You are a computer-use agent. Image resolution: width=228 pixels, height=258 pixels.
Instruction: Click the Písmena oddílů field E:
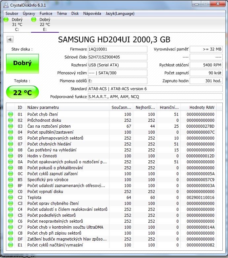point(117,81)
